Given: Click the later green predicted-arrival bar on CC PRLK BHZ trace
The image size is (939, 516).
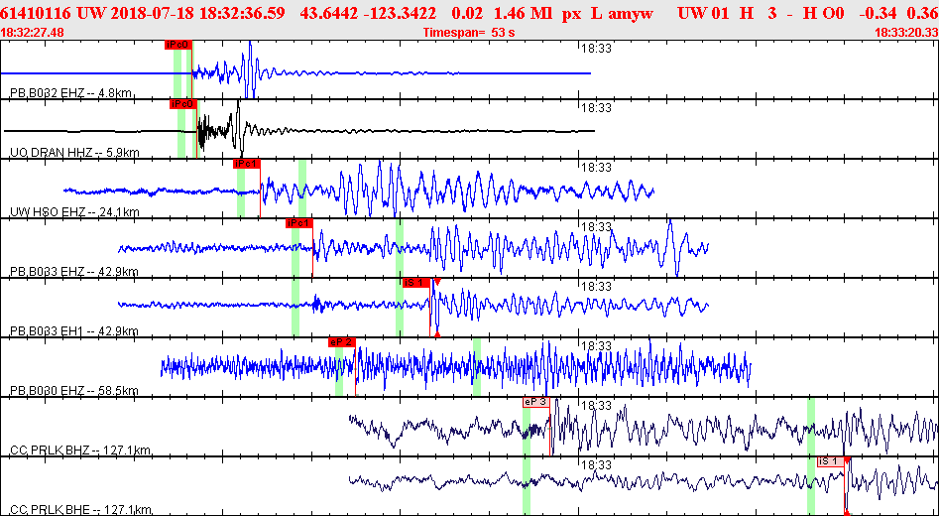Looking at the screenshot, I should click(811, 426).
